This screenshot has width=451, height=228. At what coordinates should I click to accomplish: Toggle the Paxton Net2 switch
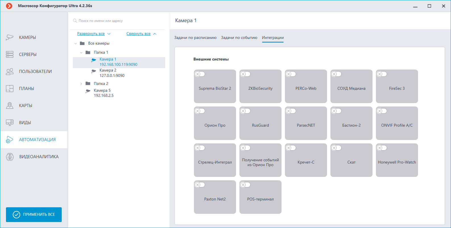coord(200,185)
